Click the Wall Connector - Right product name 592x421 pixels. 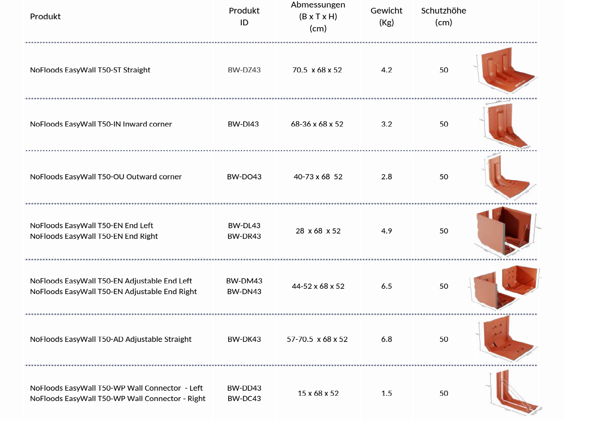(x=118, y=399)
